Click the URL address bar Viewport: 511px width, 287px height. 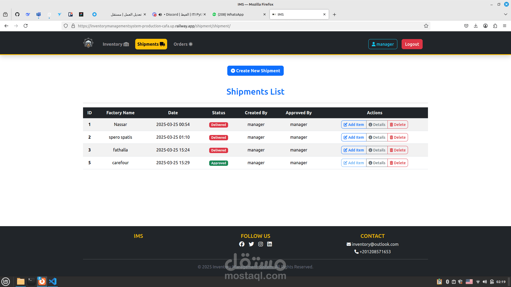click(x=240, y=26)
